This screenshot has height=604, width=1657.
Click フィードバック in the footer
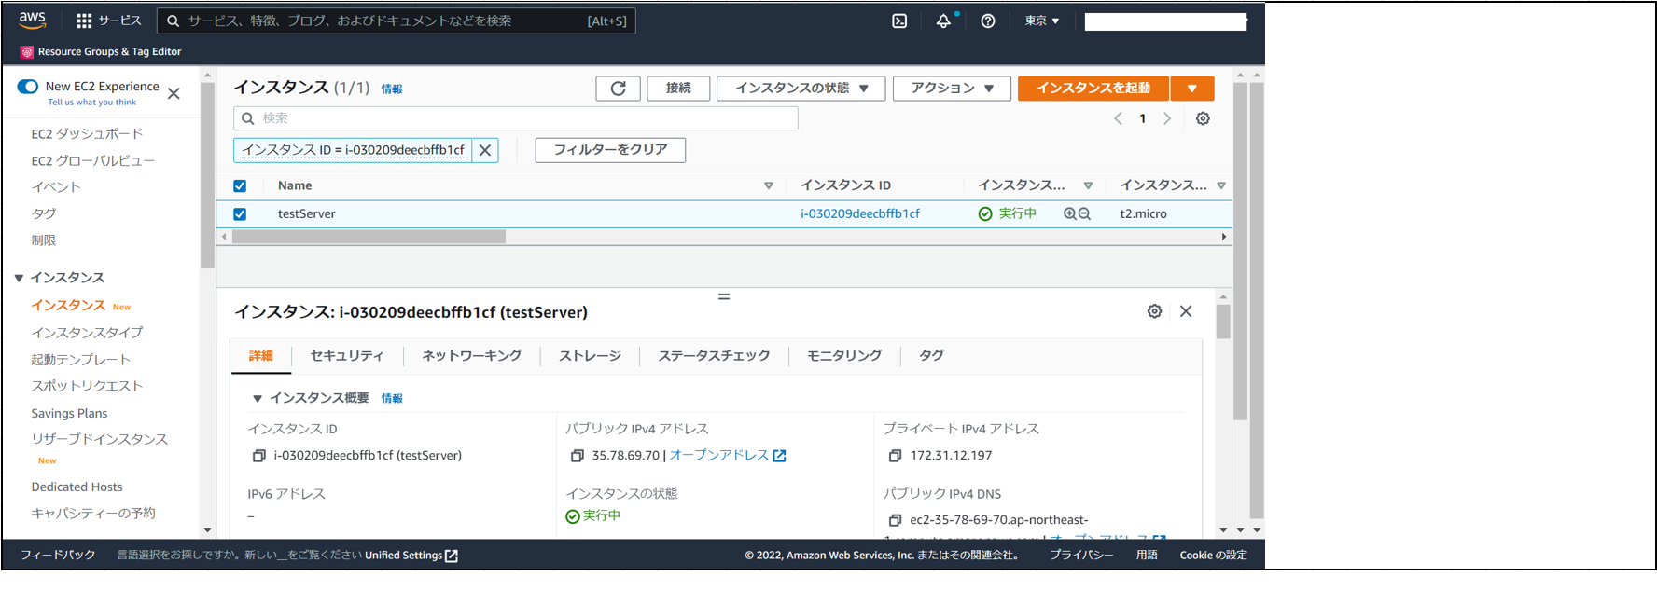coord(58,556)
